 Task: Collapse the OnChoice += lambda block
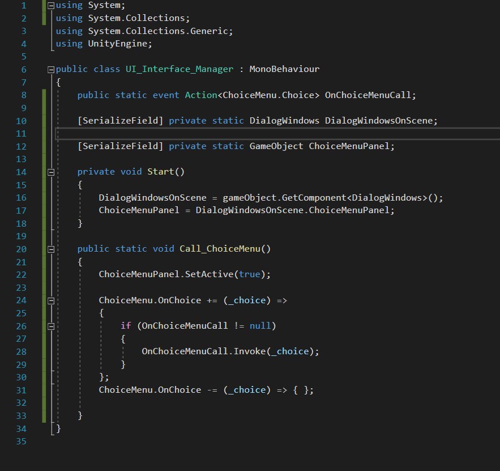[51, 300]
